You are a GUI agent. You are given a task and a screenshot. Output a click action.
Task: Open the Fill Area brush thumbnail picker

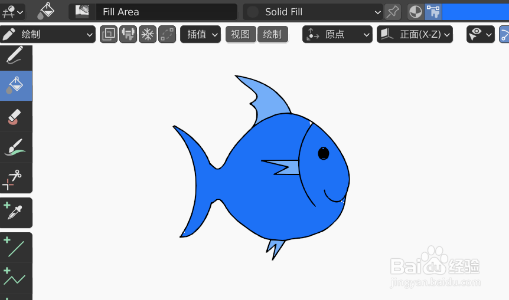tap(82, 12)
